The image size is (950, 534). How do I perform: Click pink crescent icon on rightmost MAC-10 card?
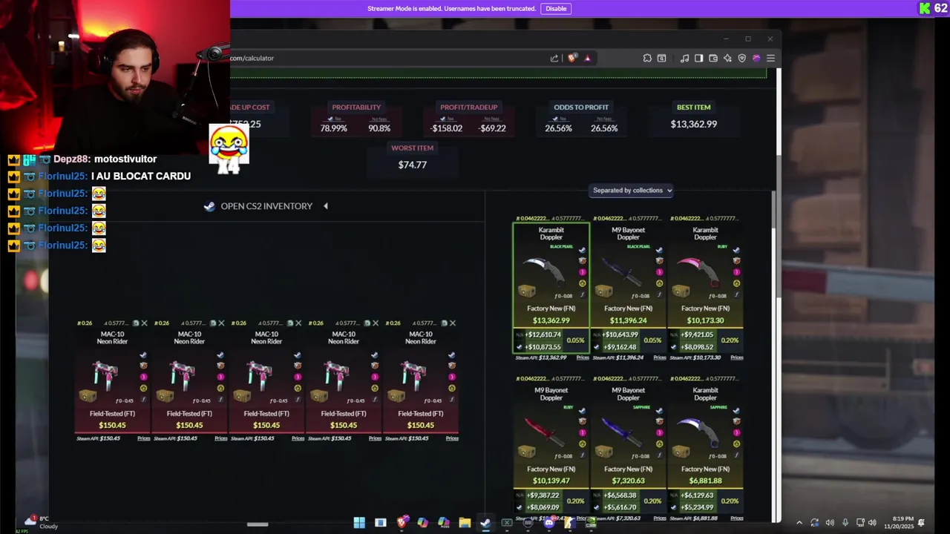tap(451, 377)
